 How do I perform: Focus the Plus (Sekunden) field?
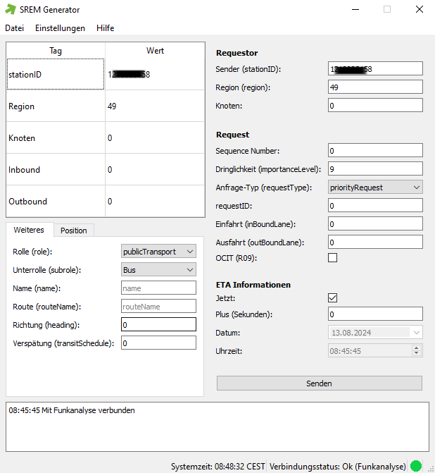coord(375,314)
